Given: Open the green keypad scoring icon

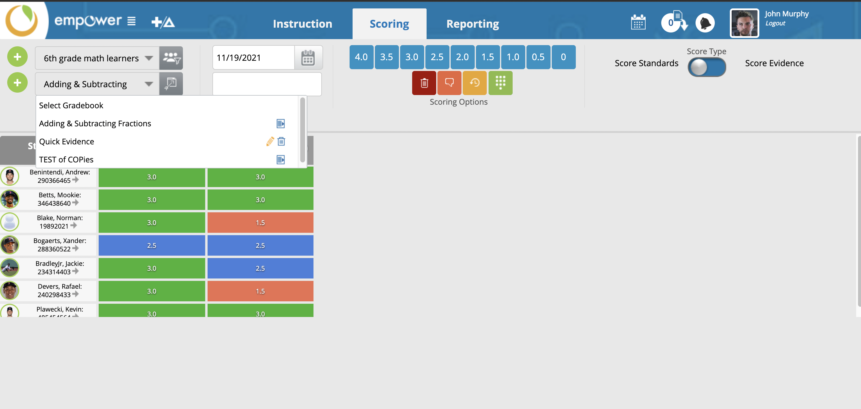Looking at the screenshot, I should tap(500, 83).
